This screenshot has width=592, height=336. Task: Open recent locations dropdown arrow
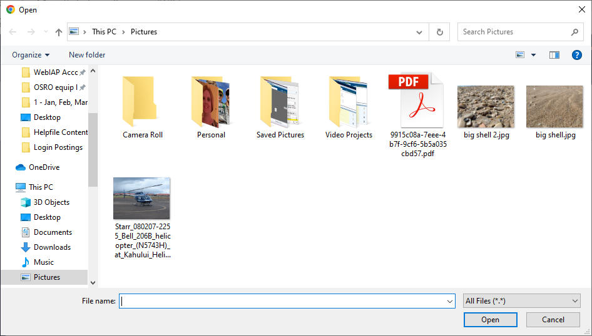point(46,32)
